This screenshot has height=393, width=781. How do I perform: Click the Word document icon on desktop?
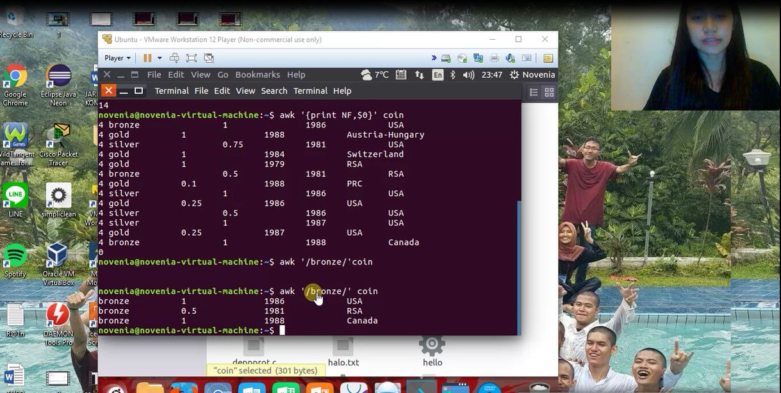point(14,377)
